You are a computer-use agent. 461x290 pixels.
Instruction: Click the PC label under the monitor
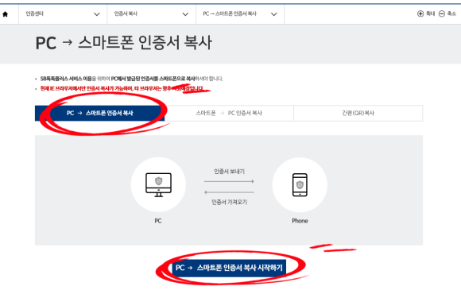tap(158, 221)
